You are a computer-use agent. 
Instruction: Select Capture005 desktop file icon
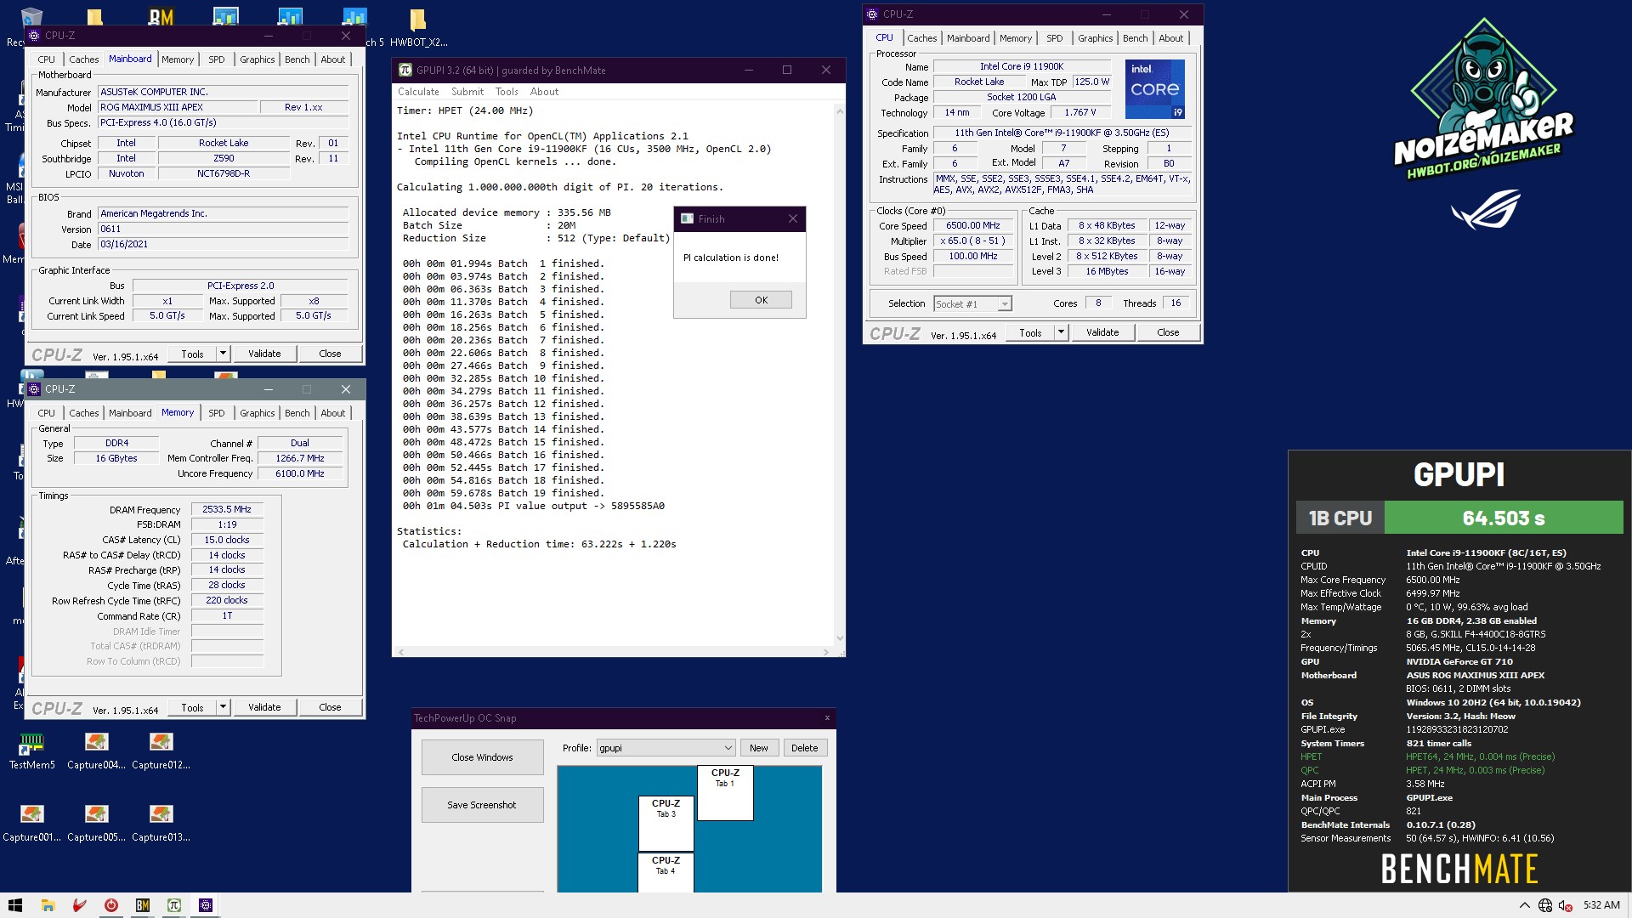click(x=96, y=824)
